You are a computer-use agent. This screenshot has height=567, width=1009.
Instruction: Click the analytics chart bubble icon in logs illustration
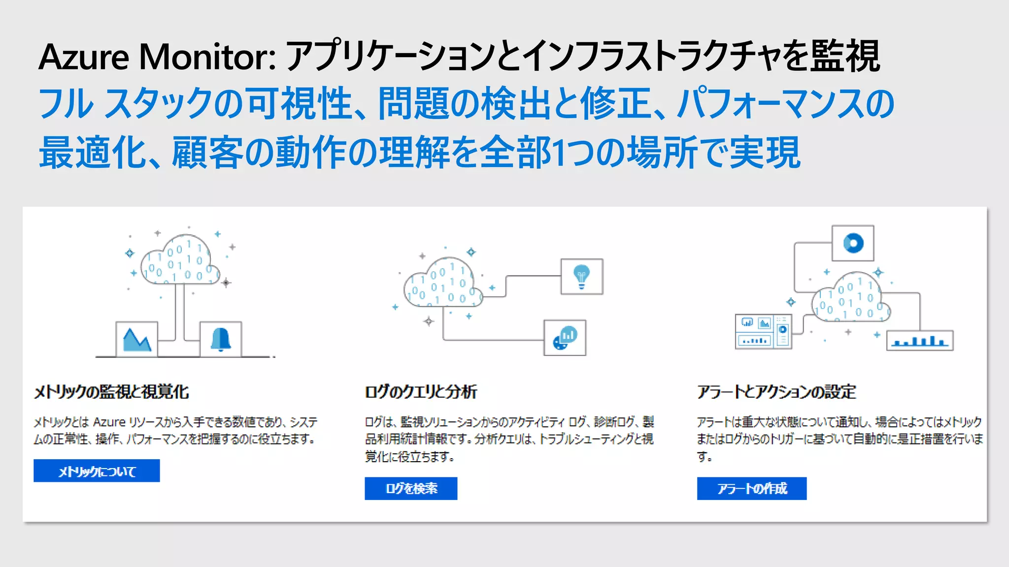coord(565,338)
